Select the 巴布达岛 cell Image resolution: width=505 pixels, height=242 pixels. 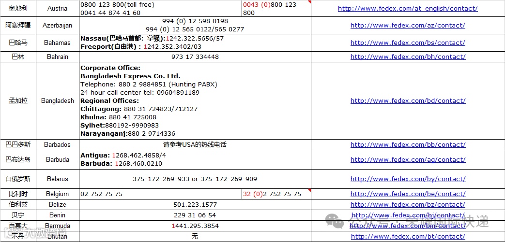coord(18,160)
